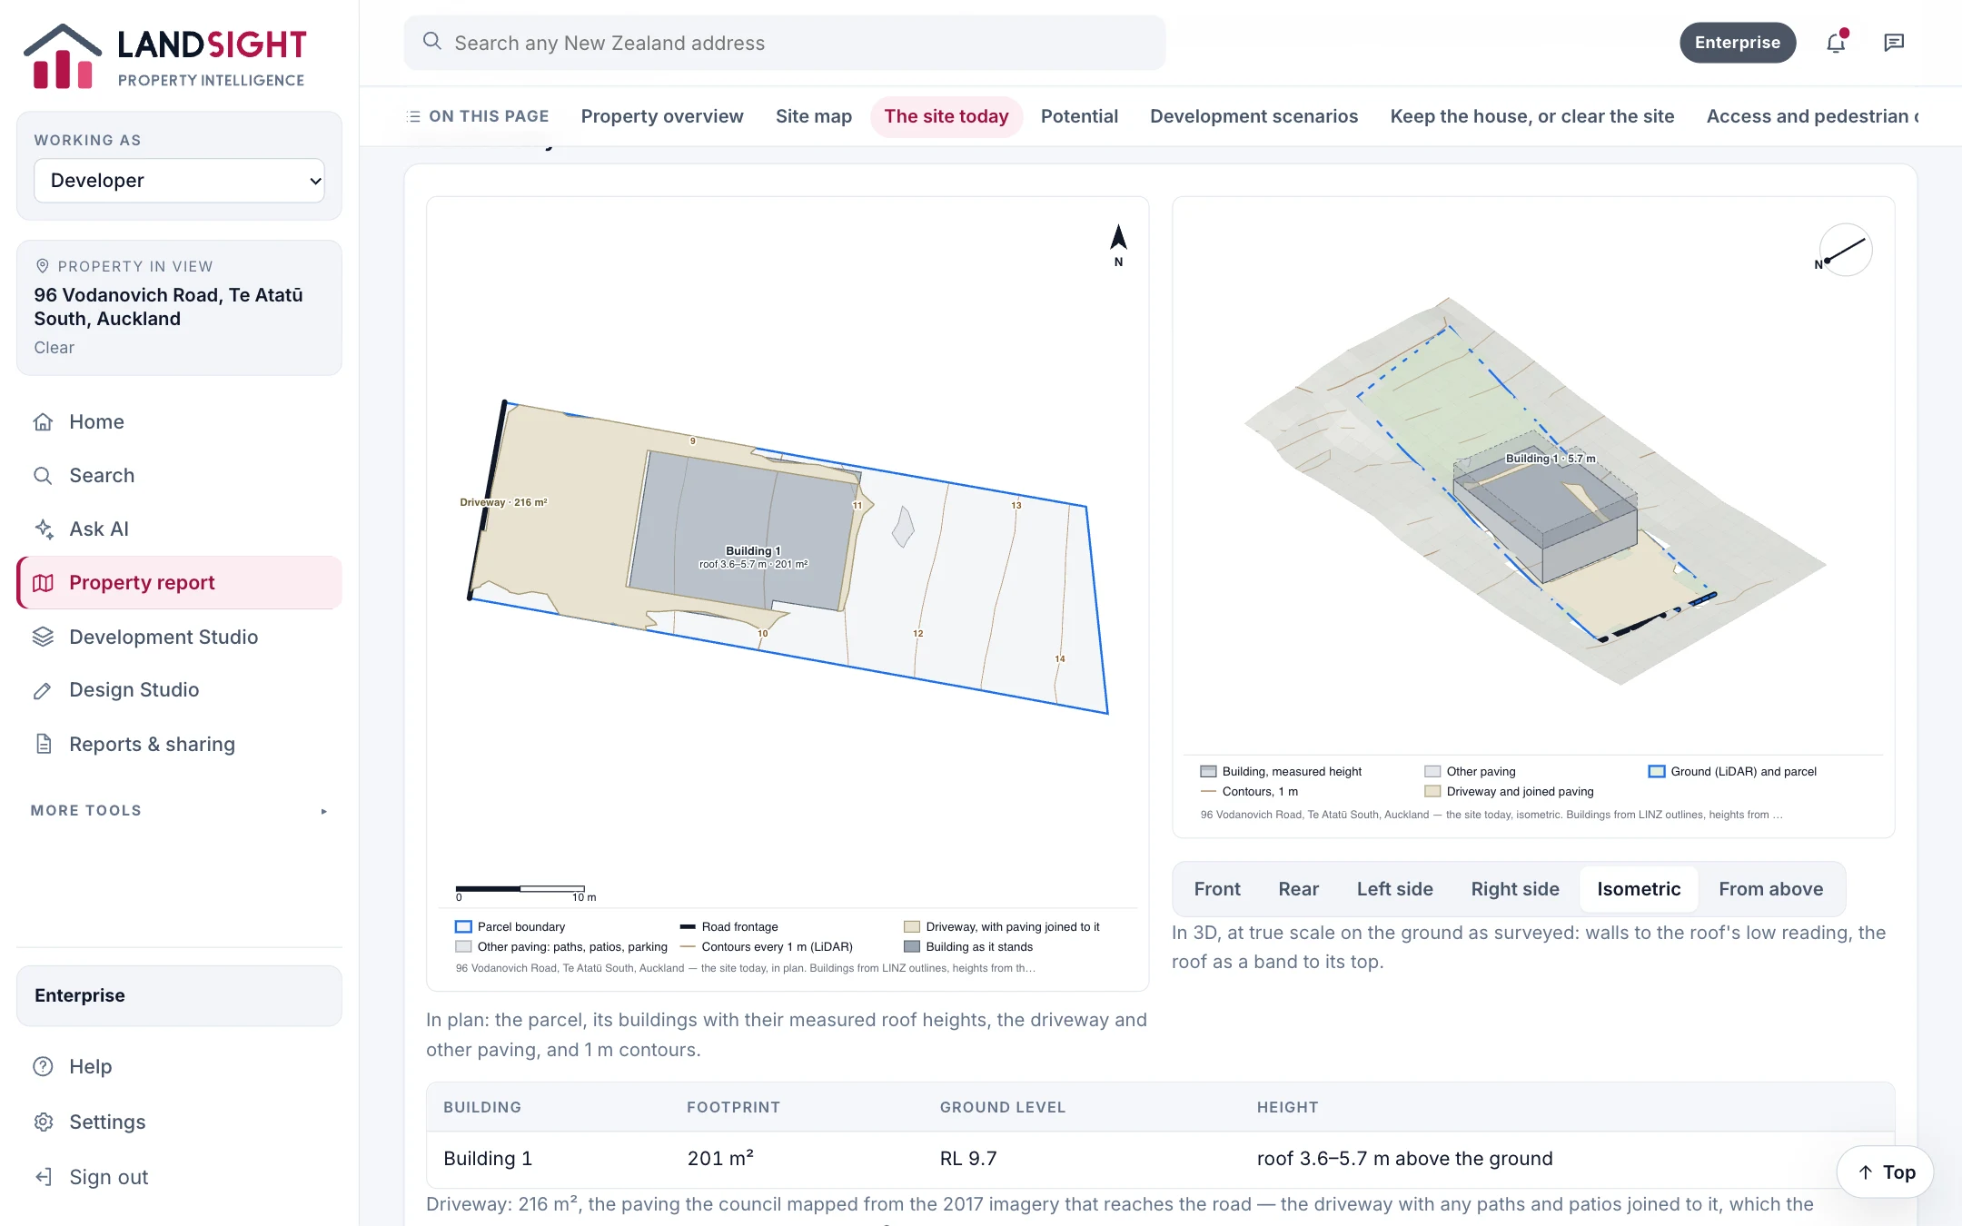Click the up arrow in the Top button

(1865, 1172)
